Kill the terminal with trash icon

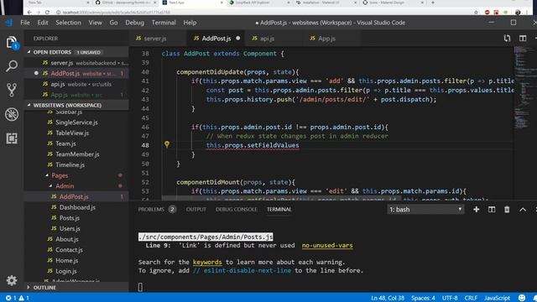(x=507, y=209)
